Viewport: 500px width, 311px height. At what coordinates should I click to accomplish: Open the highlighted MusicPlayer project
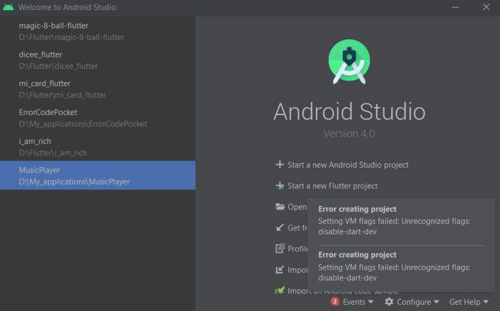(x=97, y=175)
